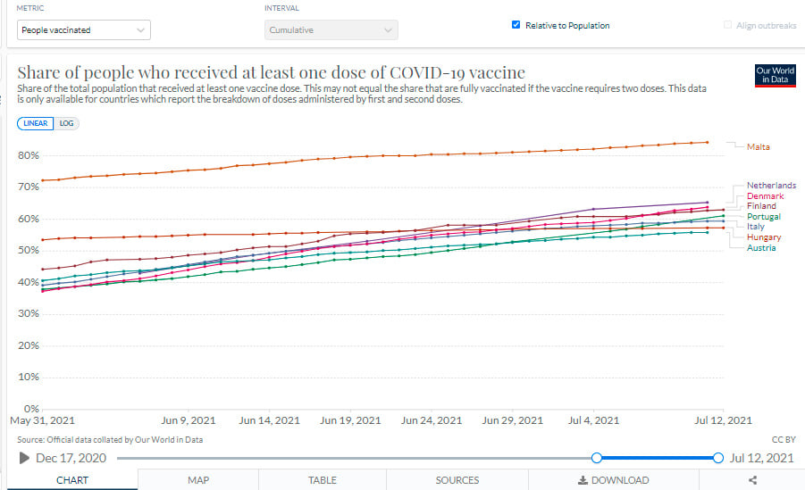Image resolution: width=805 pixels, height=490 pixels.
Task: Select the LINEAR scale option
Action: click(35, 123)
